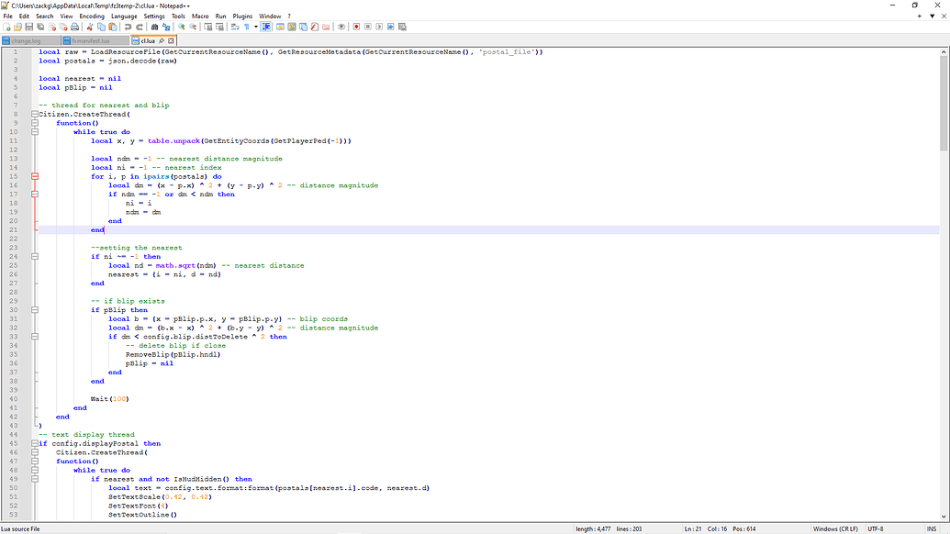This screenshot has width=950, height=534.
Task: Open the Find dialog via toolbar icon
Action: pyautogui.click(x=154, y=27)
